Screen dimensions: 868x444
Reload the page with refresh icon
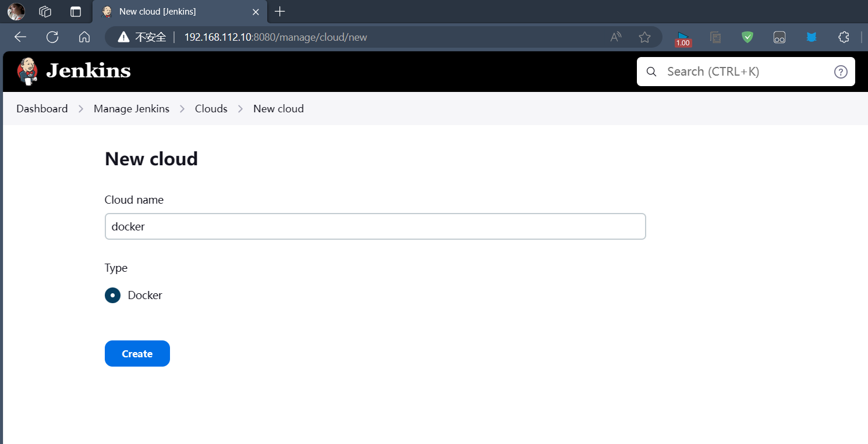coord(52,37)
